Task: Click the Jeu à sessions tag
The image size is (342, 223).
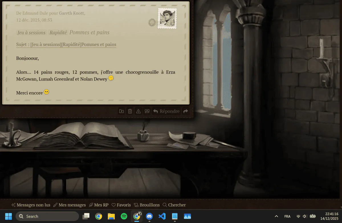Action: (x=31, y=33)
